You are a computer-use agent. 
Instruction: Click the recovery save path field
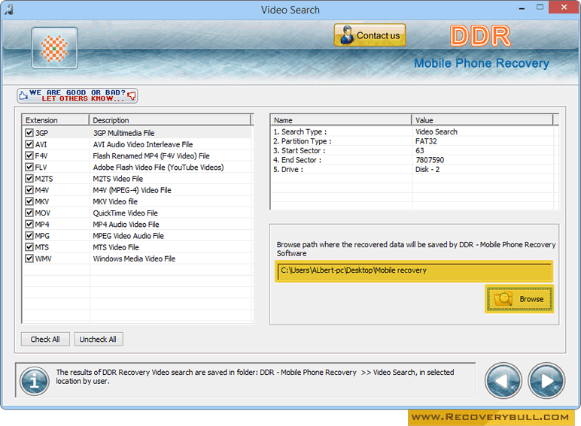point(414,271)
